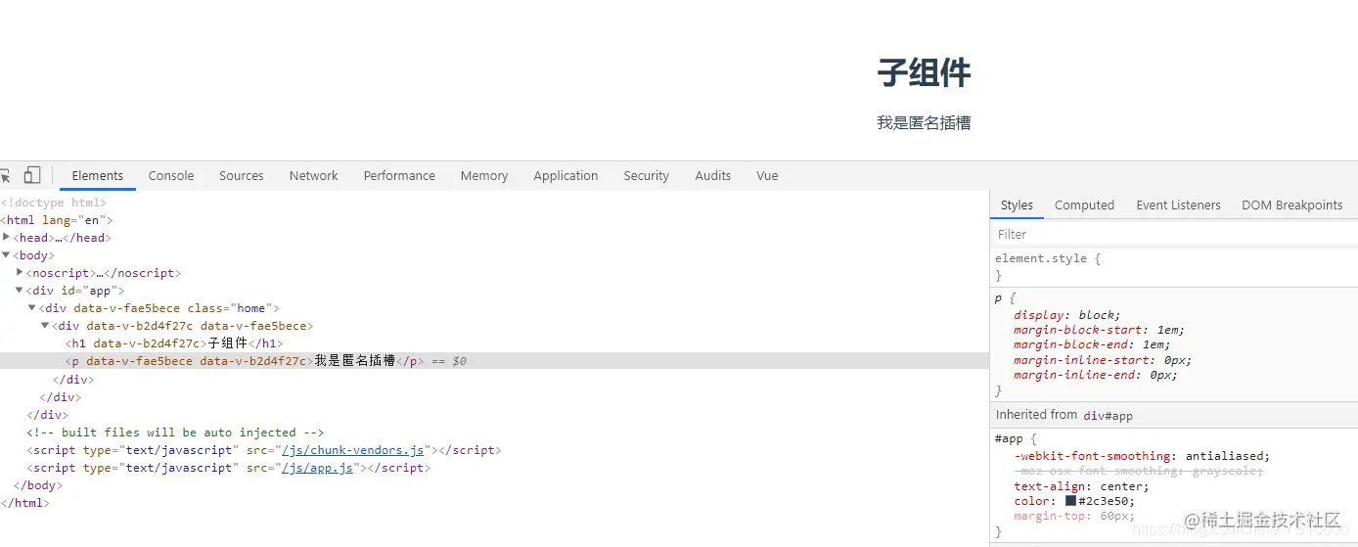Click the 子组件 page heading

pyautogui.click(x=924, y=72)
